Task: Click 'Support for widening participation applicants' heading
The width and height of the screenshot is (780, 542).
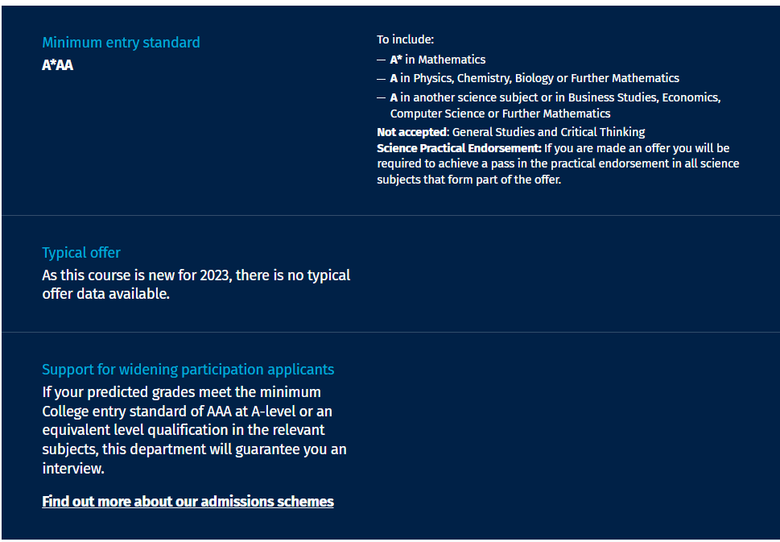Action: (x=188, y=370)
